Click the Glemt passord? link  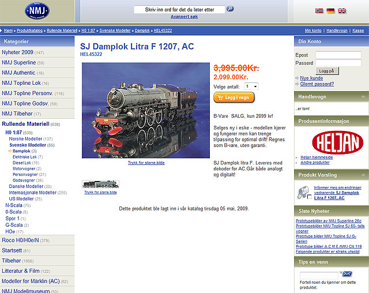pos(317,84)
